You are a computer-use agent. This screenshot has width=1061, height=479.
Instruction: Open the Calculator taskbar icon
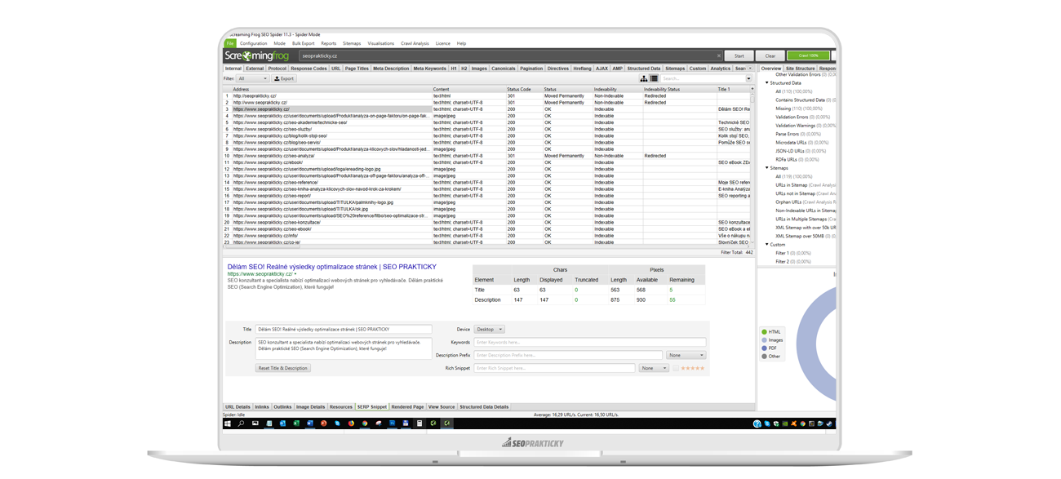click(x=420, y=424)
